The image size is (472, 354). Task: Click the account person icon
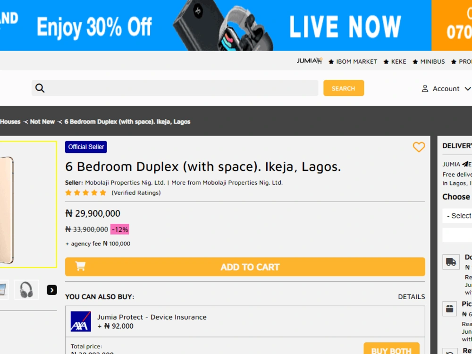click(425, 89)
